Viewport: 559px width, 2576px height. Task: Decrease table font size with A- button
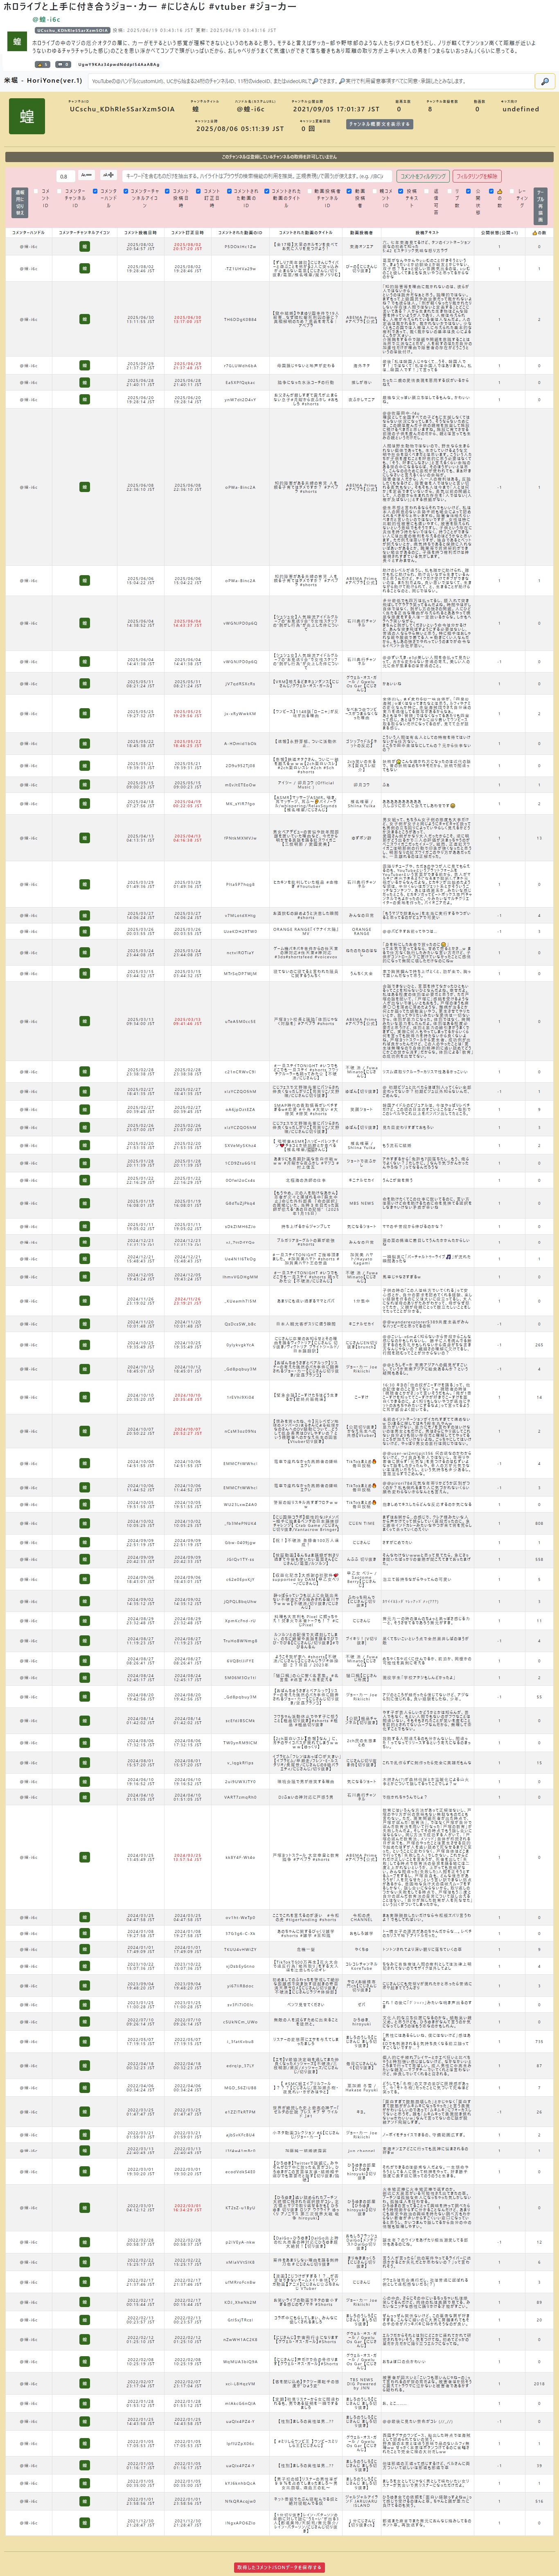[86, 176]
